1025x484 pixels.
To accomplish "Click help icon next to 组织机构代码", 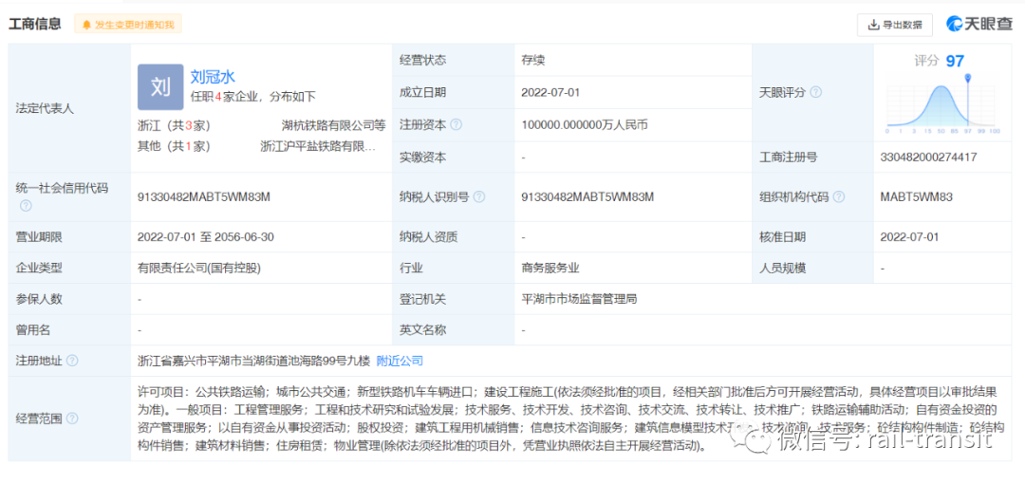I will (839, 196).
